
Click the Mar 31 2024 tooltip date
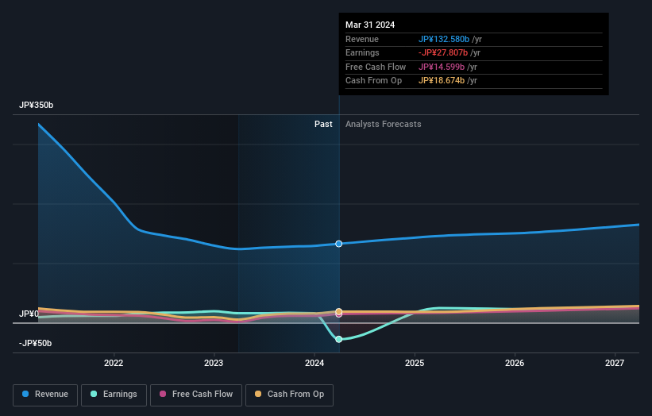370,25
